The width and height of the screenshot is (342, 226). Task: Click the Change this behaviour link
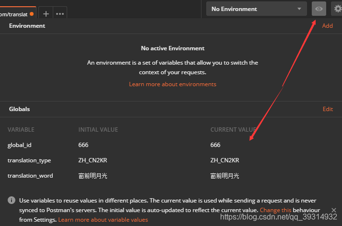275,210
